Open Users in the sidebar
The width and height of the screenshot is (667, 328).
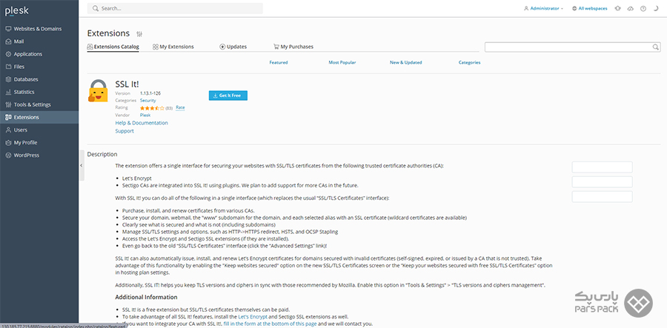pyautogui.click(x=39, y=130)
